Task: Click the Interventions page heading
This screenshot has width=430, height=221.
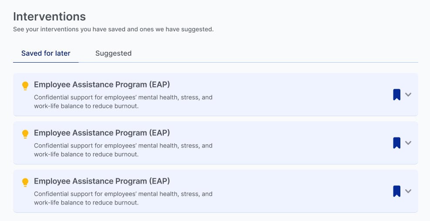Action: (x=49, y=17)
